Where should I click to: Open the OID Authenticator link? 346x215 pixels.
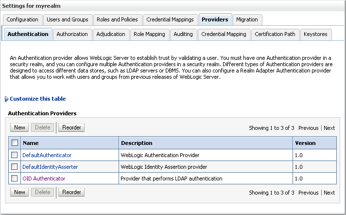[x=44, y=179]
